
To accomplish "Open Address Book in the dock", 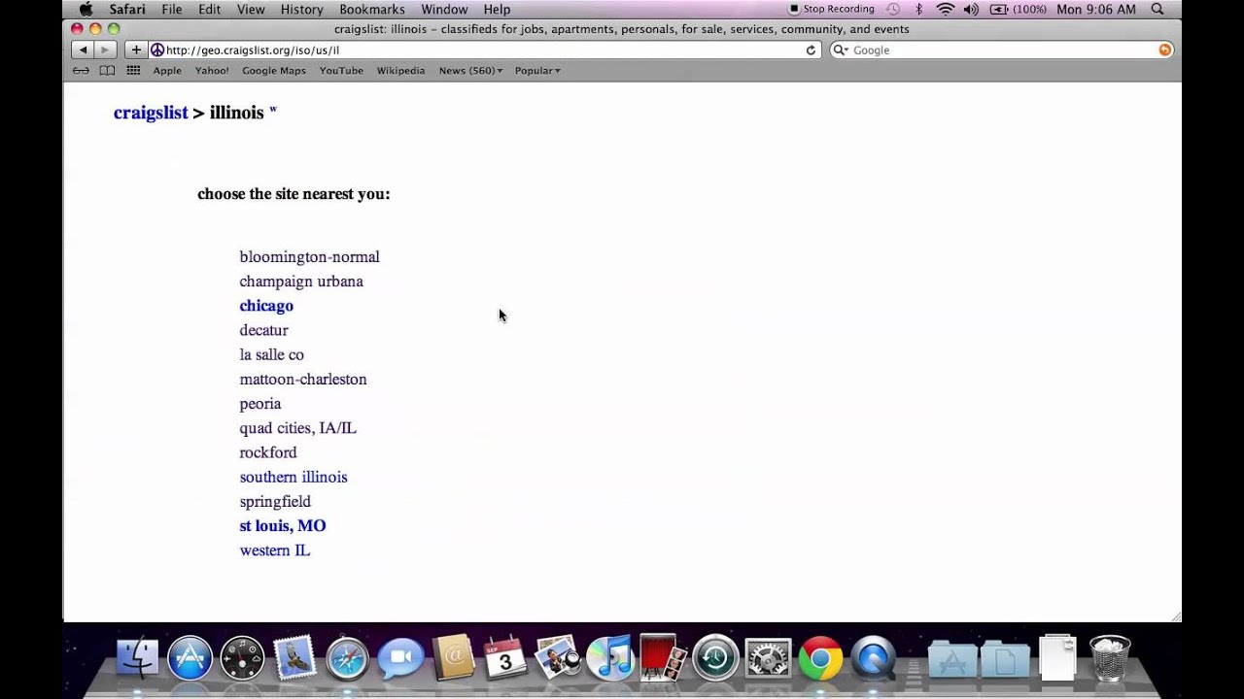I will tap(452, 657).
